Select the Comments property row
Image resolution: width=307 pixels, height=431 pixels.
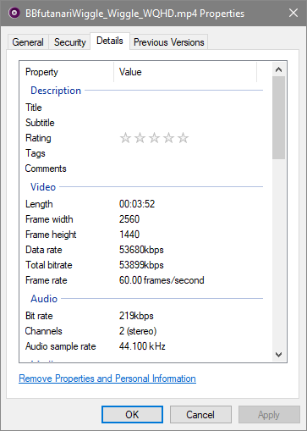(144, 169)
